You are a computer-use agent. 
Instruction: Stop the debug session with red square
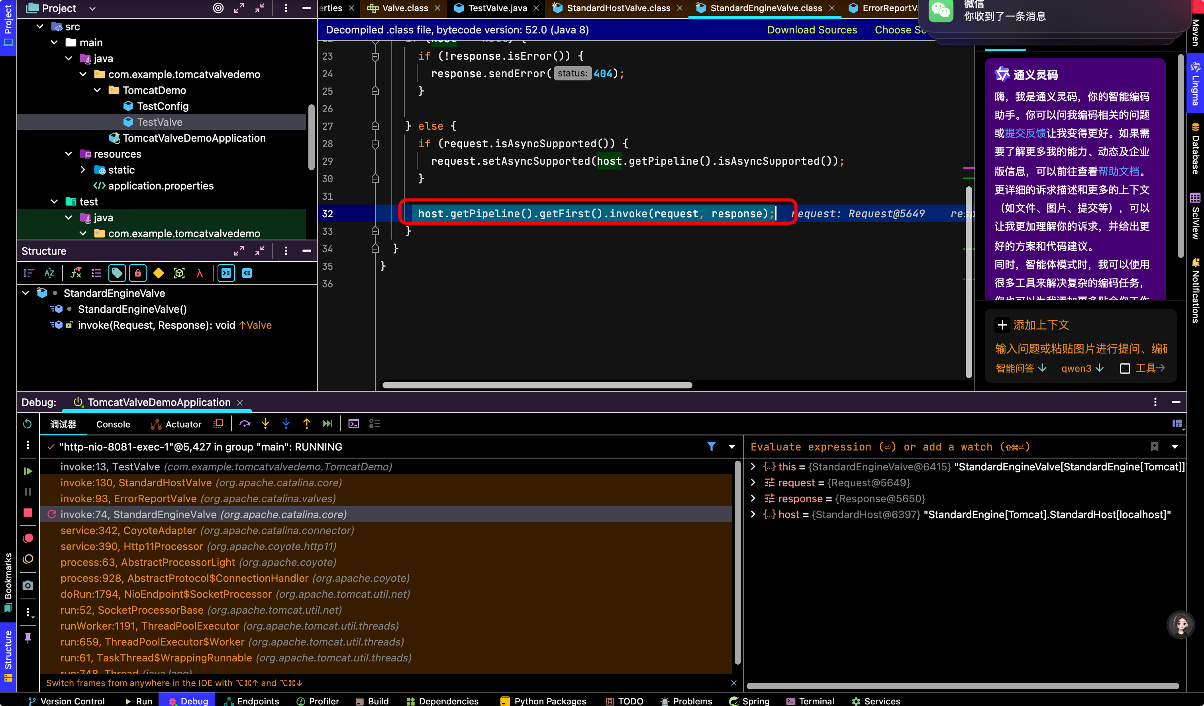(x=28, y=513)
